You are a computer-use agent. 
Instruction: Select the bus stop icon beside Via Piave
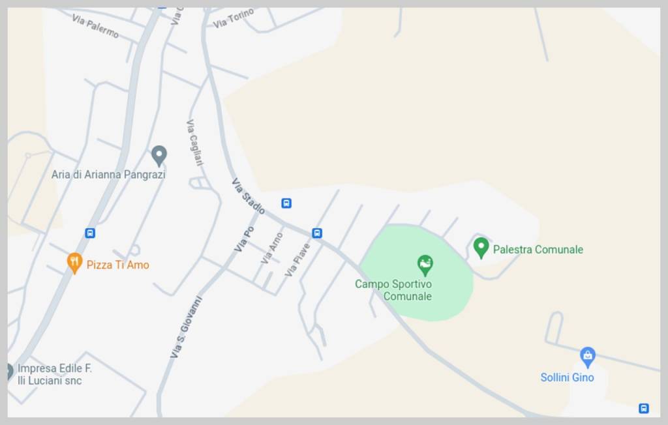coord(317,233)
